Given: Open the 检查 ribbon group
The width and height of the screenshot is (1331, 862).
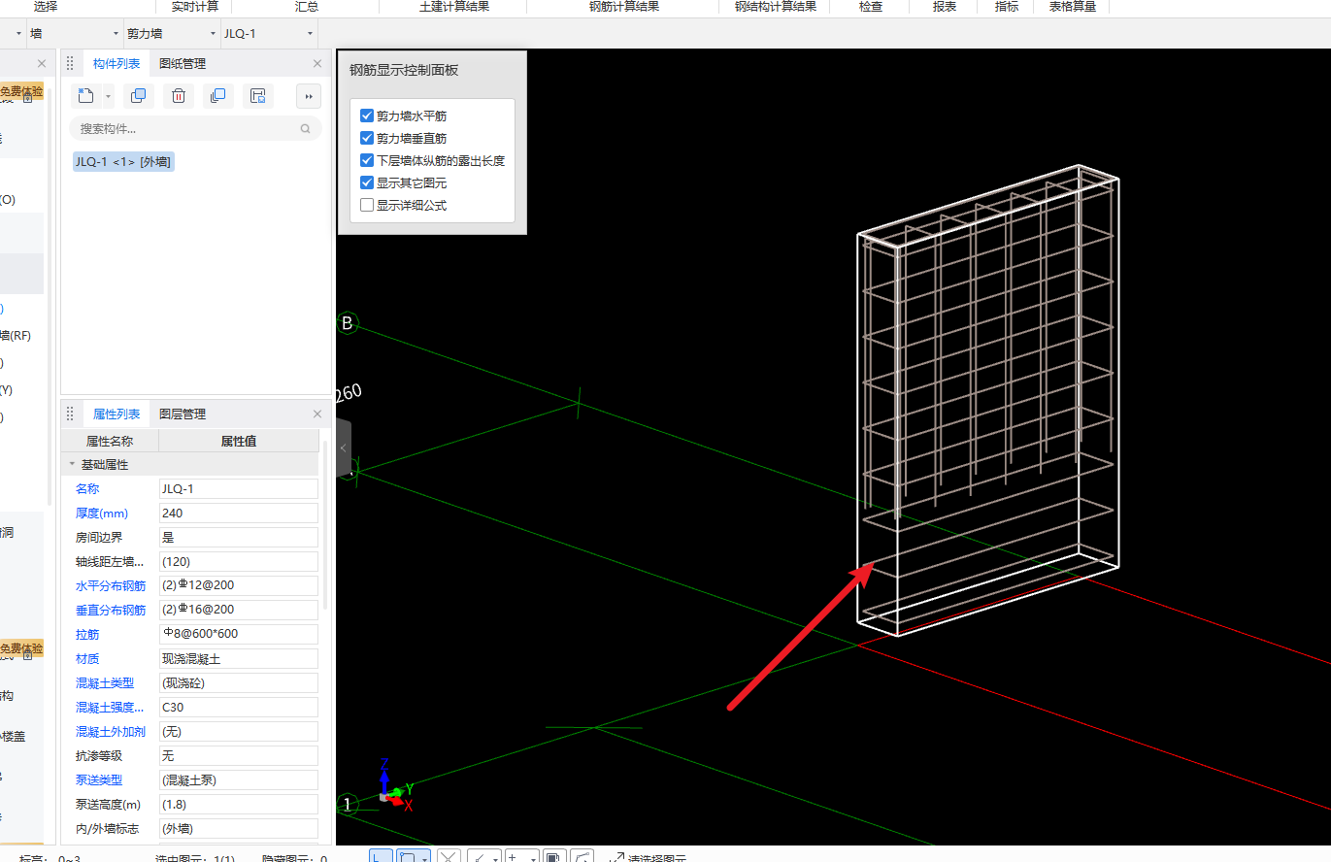Looking at the screenshot, I should [x=871, y=7].
